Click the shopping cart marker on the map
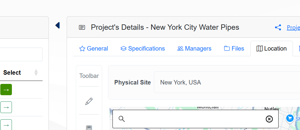Image resolution: width=300 pixels, height=130 pixels. [x=290, y=118]
